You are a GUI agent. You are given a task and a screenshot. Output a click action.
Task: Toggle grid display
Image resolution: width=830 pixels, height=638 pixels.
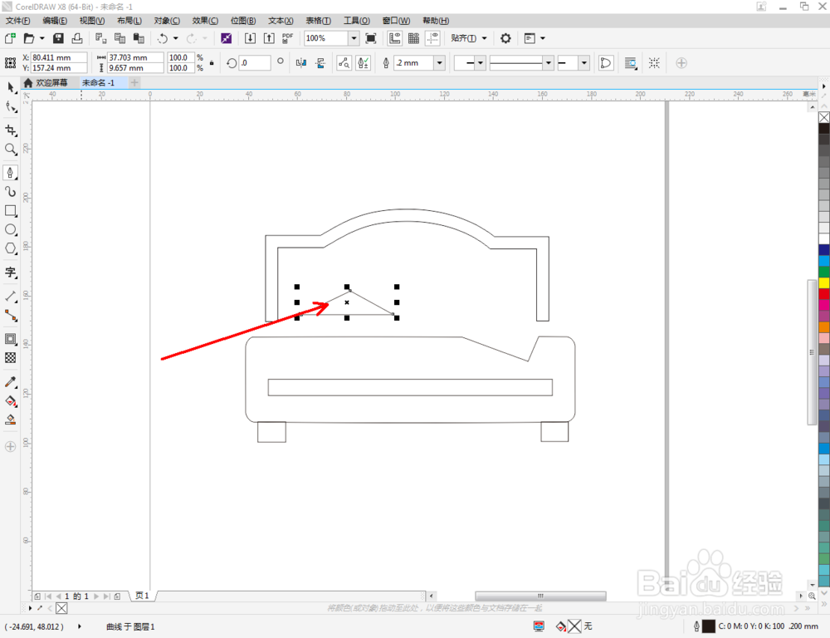point(414,38)
